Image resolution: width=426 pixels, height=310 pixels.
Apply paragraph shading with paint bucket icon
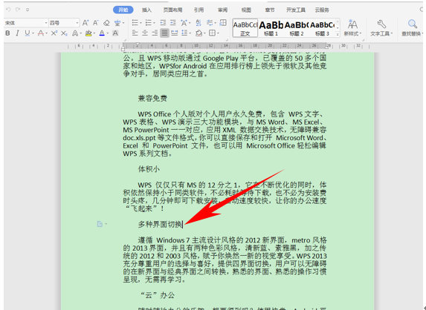click(x=199, y=33)
